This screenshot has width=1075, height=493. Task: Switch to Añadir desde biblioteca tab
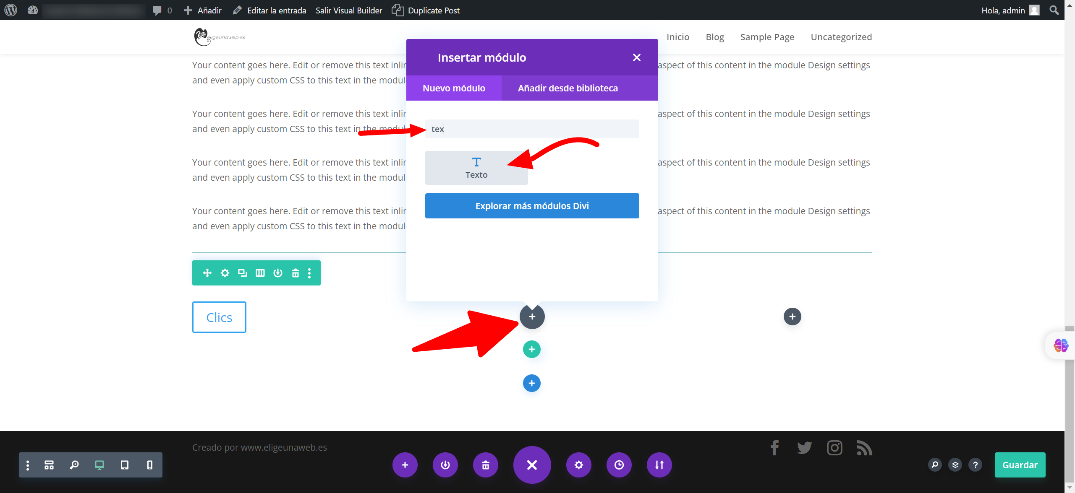point(568,88)
